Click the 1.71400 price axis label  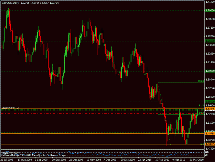(x=210, y=2)
